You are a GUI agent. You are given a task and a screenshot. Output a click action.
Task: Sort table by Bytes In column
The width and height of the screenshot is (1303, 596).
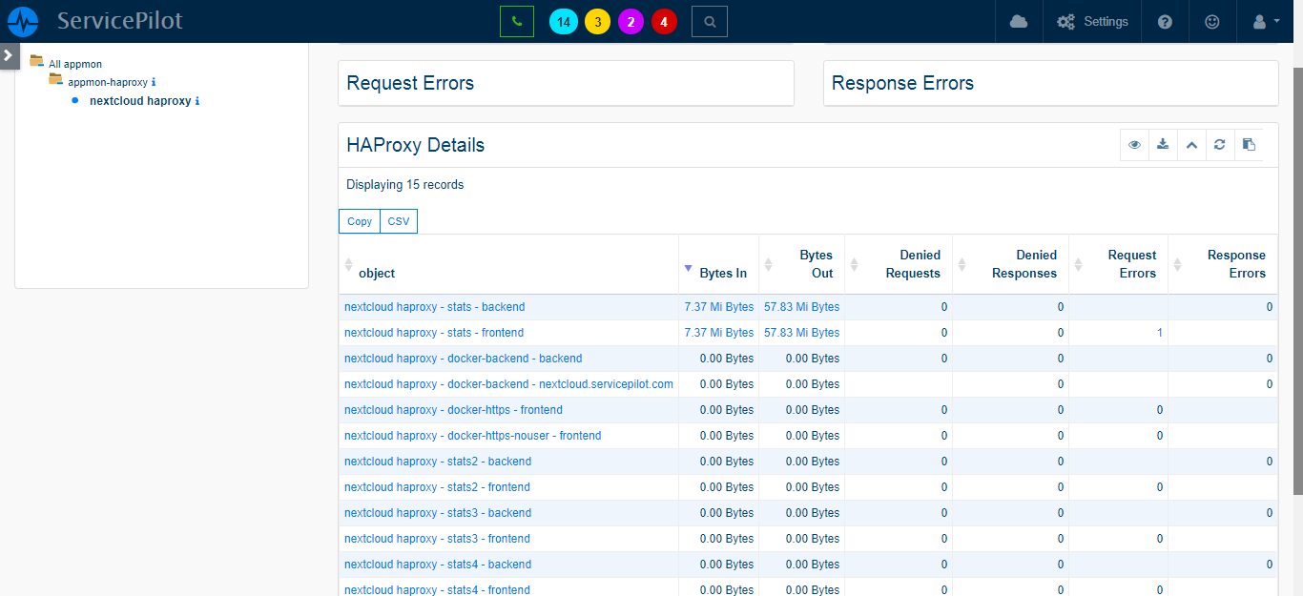click(x=722, y=273)
